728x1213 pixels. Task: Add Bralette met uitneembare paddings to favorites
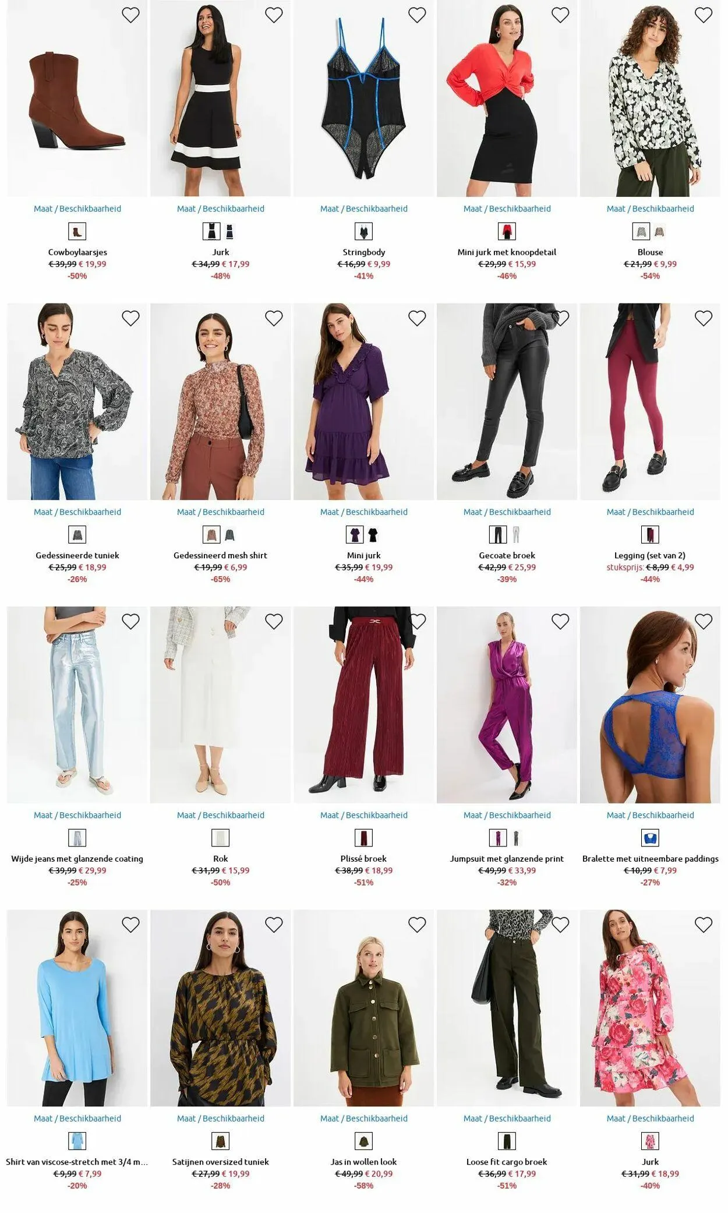coord(704,622)
